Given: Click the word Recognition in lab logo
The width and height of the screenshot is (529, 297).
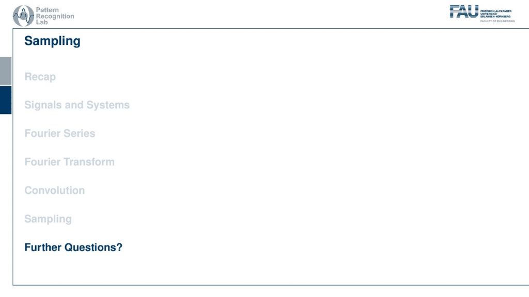Looking at the screenshot, I should 55,16.
